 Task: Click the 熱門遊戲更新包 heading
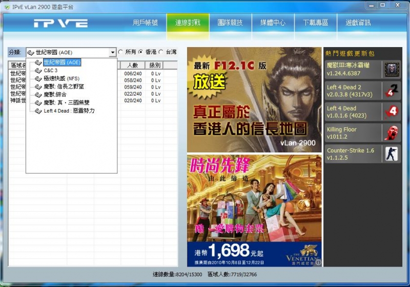(350, 54)
